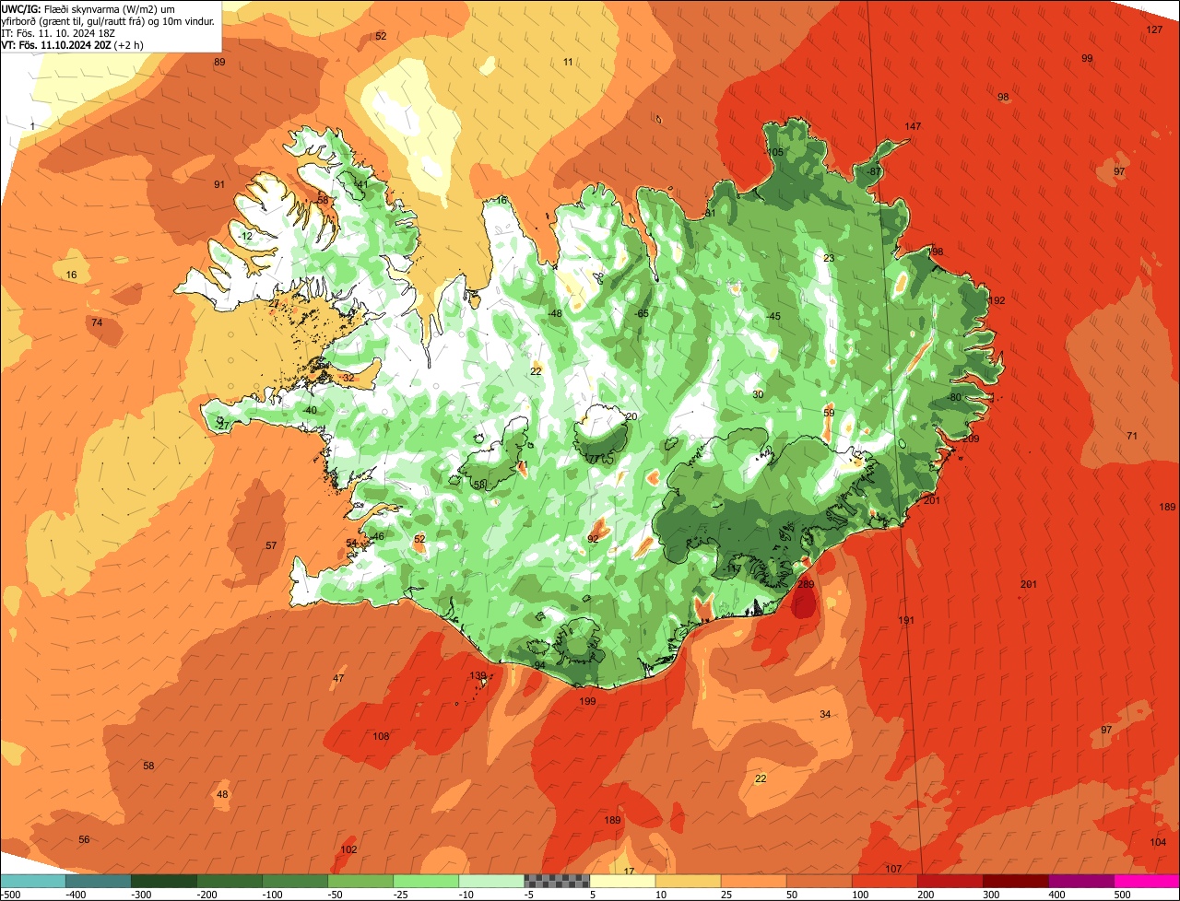Click the -500 to -400 light teal legend swatch
The width and height of the screenshot is (1180, 901).
coord(32,881)
